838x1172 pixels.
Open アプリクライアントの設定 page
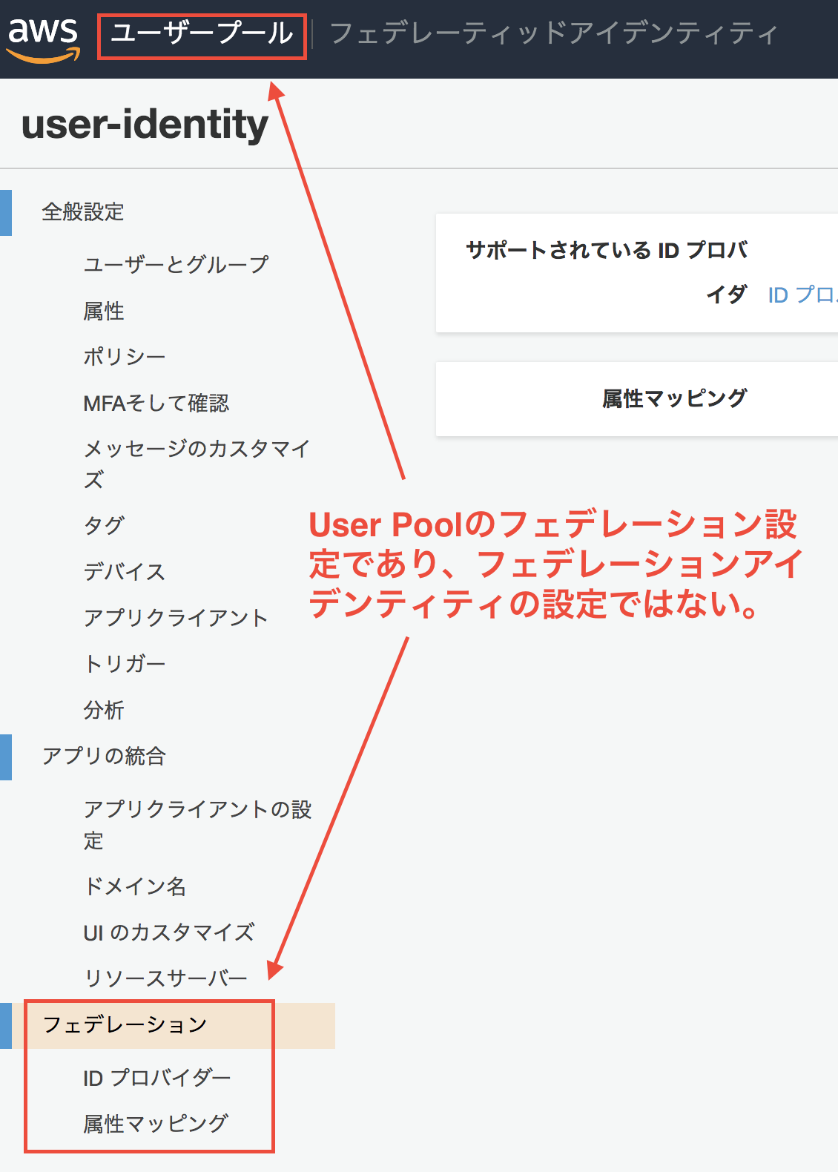point(197,824)
